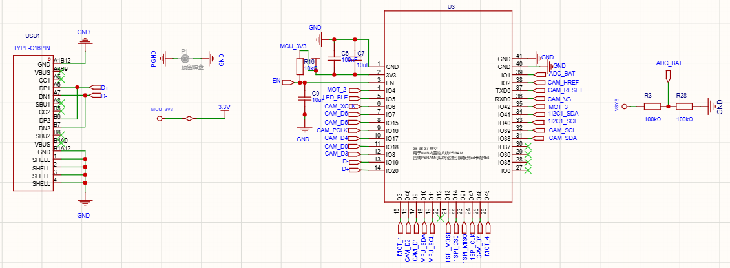The width and height of the screenshot is (730, 268).
Task: Click the CAM_VS net port
Action: point(539,99)
